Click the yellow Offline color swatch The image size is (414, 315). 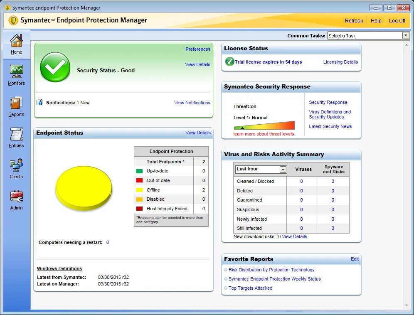point(139,190)
